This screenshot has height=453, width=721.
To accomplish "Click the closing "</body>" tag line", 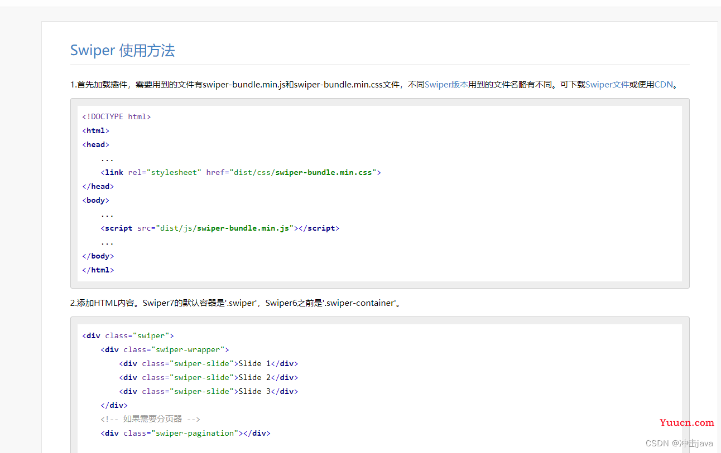I will tap(98, 256).
